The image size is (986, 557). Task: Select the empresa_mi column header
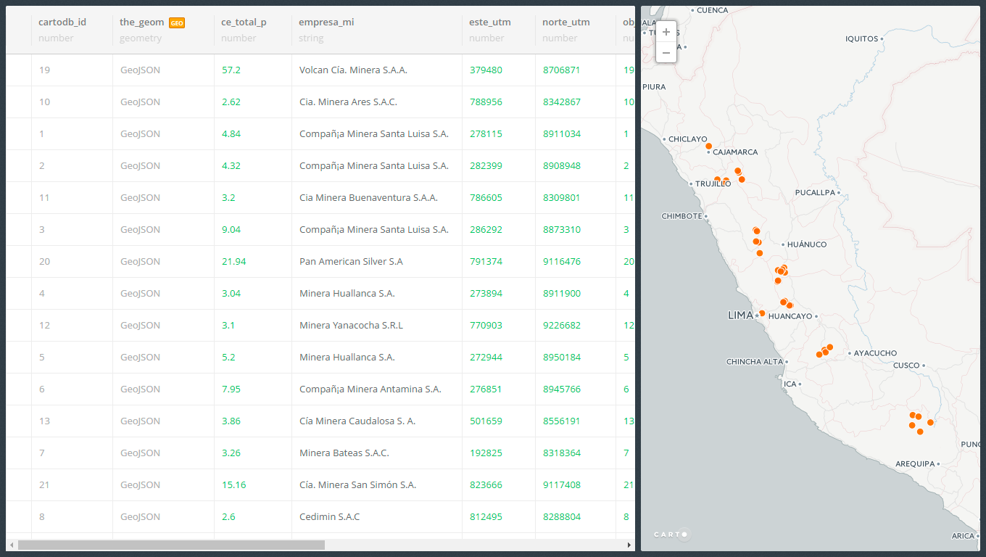[326, 22]
